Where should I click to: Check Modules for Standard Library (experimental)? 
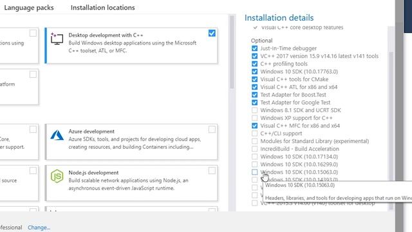254,141
